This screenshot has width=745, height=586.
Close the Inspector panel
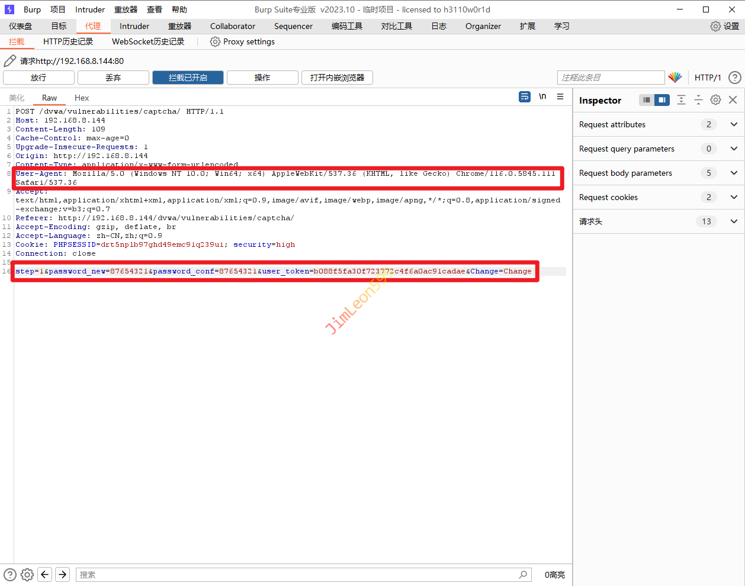733,100
